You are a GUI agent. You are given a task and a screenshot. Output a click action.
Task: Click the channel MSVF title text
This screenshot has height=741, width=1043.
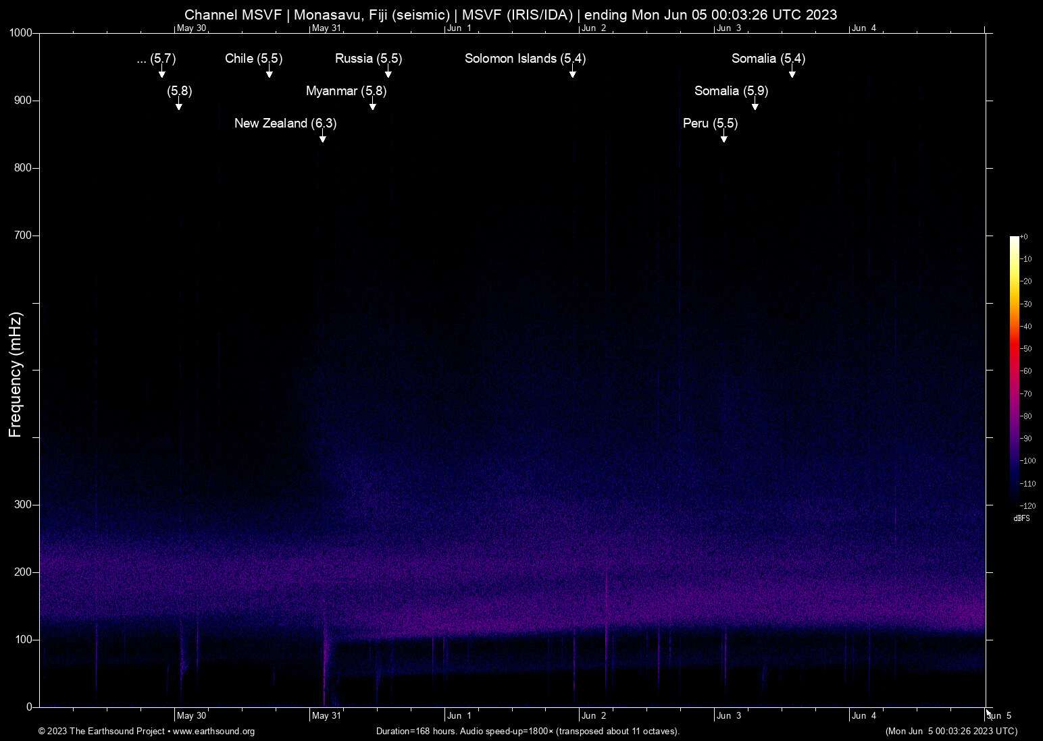click(511, 14)
